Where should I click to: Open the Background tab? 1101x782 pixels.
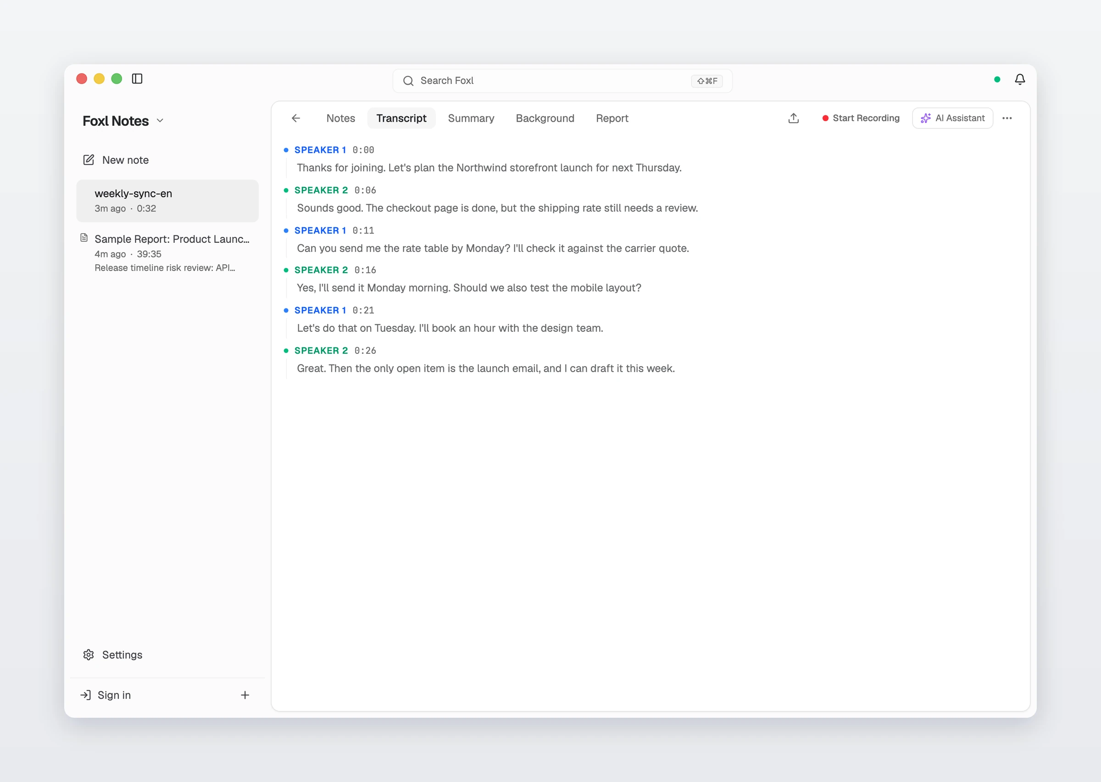(545, 118)
